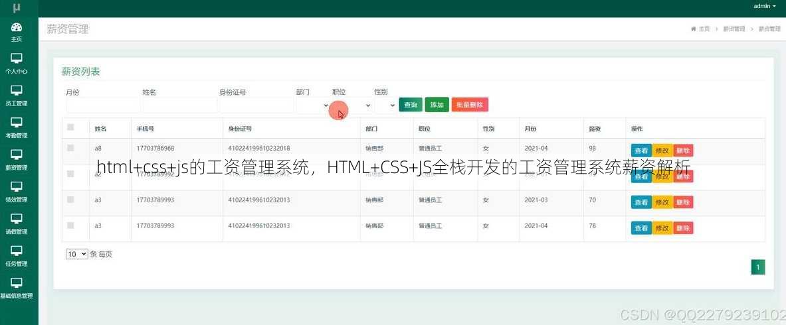The width and height of the screenshot is (786, 325).
Task: Open the 个人中心 sidebar icon
Action: tap(17, 58)
